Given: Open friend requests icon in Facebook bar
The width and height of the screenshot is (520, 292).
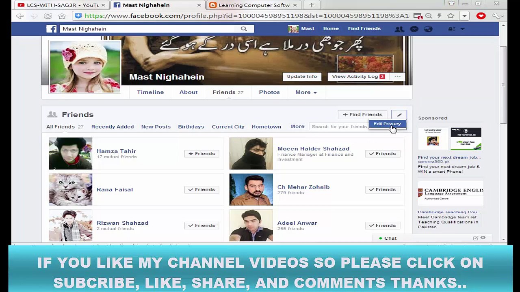Looking at the screenshot, I should tap(399, 29).
